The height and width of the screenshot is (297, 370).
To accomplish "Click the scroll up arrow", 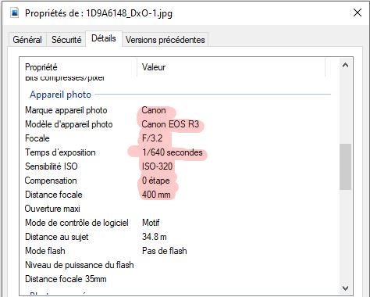I will [x=345, y=65].
